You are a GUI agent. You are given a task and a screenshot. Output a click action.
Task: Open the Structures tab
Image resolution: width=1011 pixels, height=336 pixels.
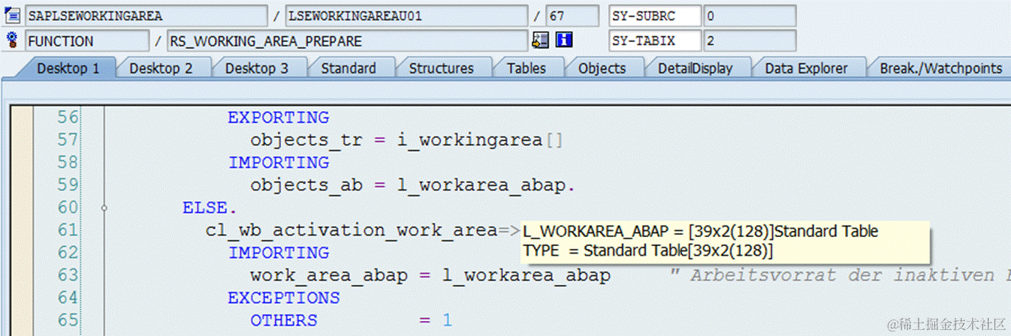pyautogui.click(x=441, y=68)
